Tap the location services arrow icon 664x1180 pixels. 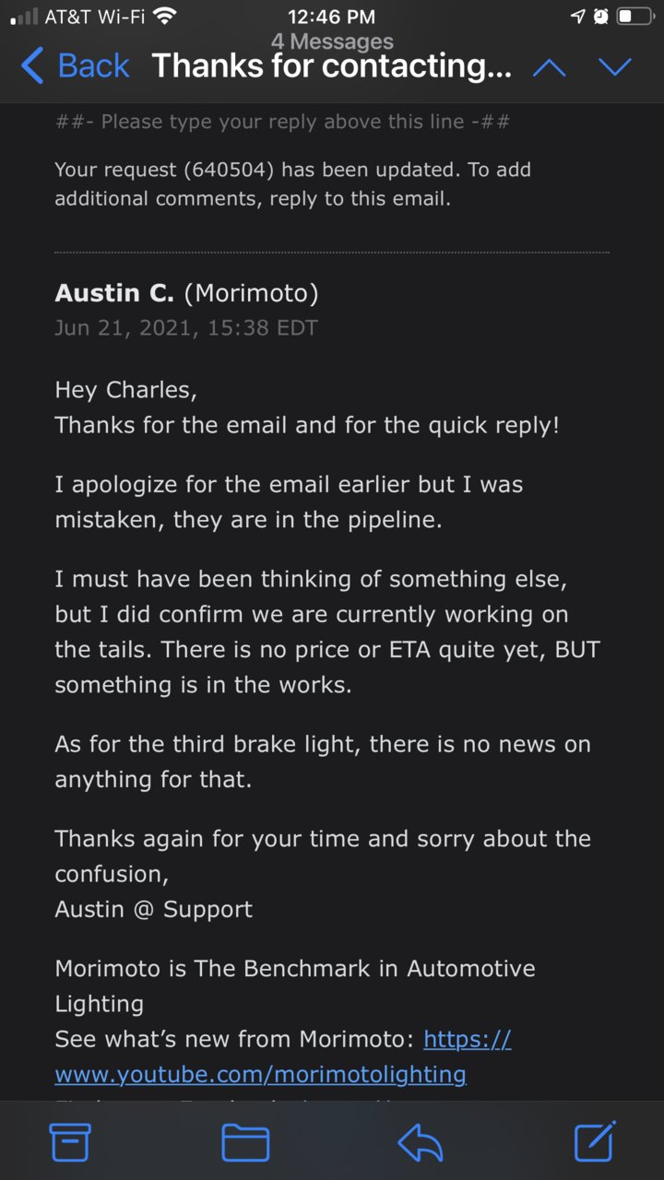(578, 17)
